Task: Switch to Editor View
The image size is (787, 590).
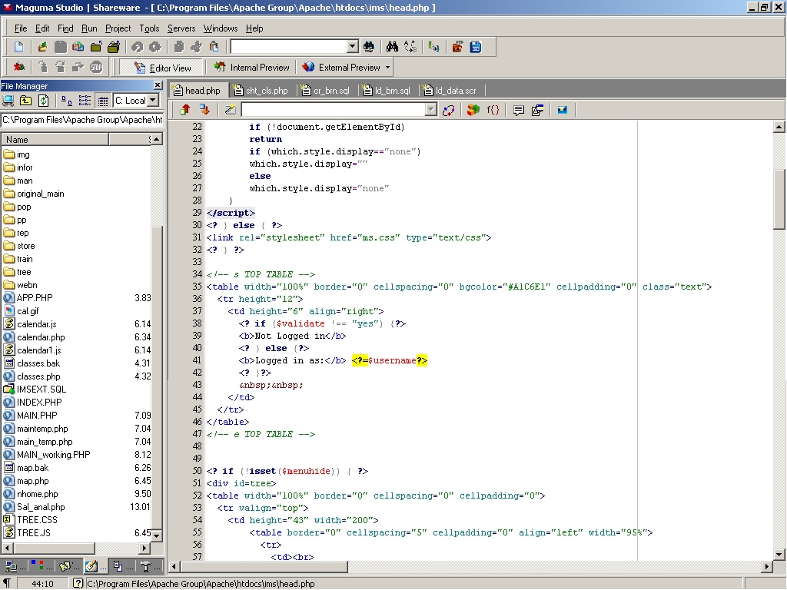Action: tap(161, 68)
